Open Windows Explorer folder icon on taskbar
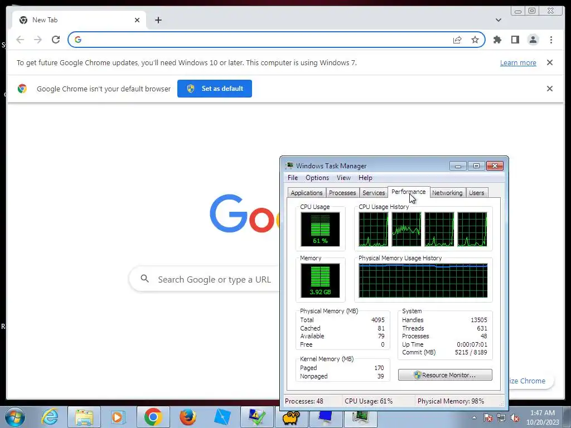Screen dimensions: 571x428 tap(84, 417)
